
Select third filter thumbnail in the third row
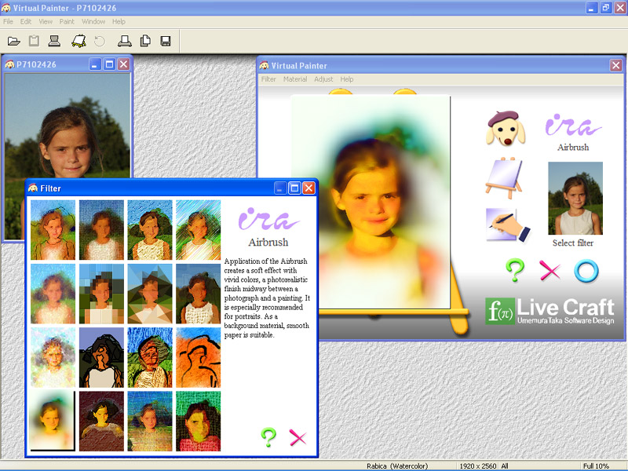coord(150,358)
